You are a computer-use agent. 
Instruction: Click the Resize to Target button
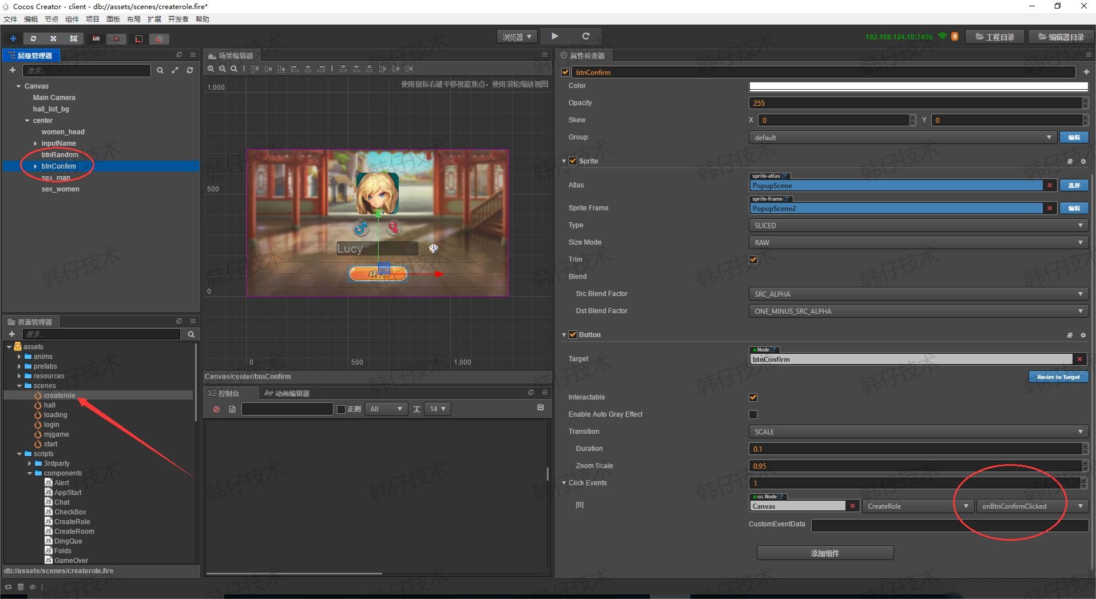point(1058,377)
